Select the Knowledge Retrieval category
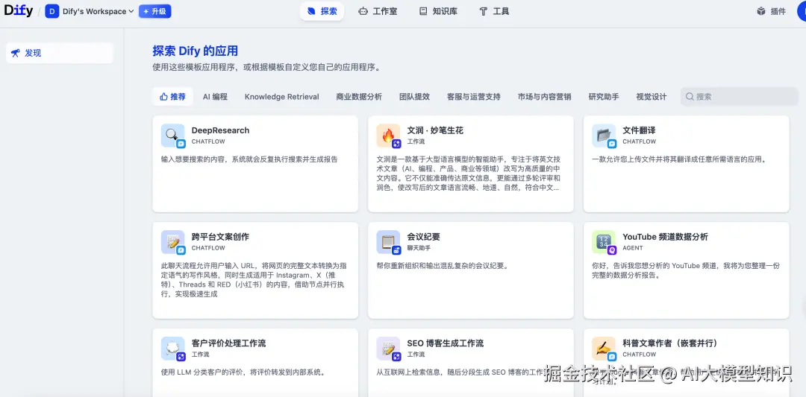 pyautogui.click(x=281, y=96)
